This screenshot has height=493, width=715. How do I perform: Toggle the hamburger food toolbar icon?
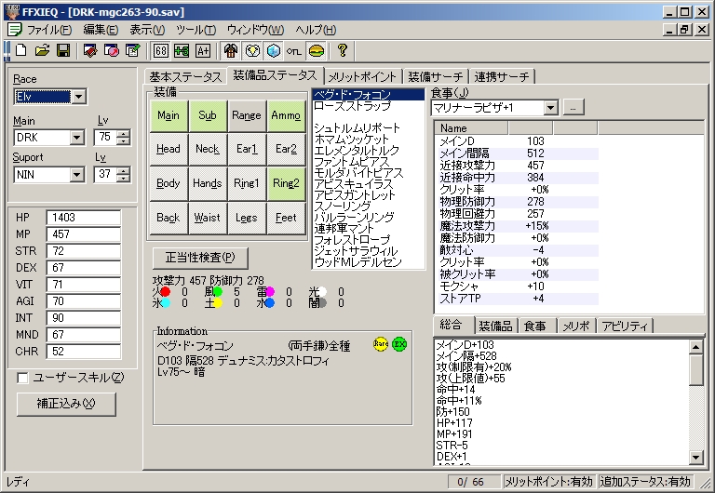click(x=316, y=50)
